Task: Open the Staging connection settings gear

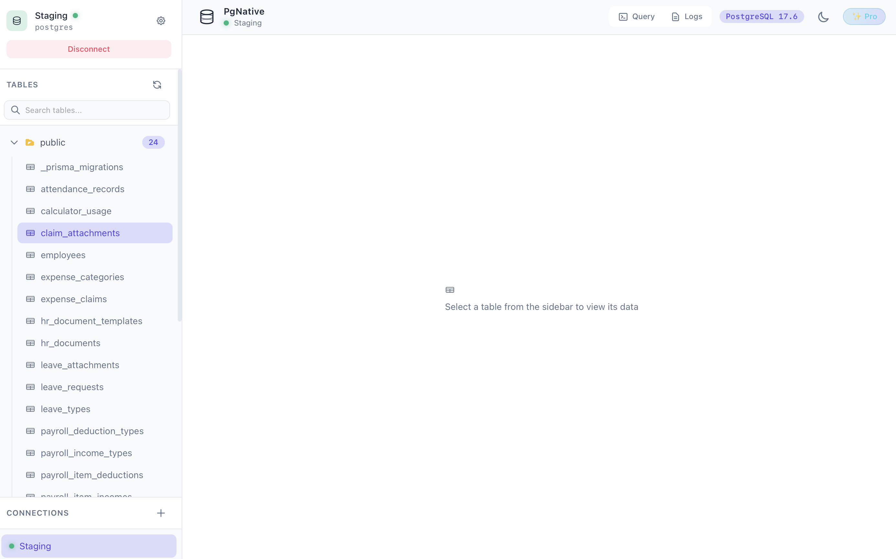Action: tap(161, 21)
